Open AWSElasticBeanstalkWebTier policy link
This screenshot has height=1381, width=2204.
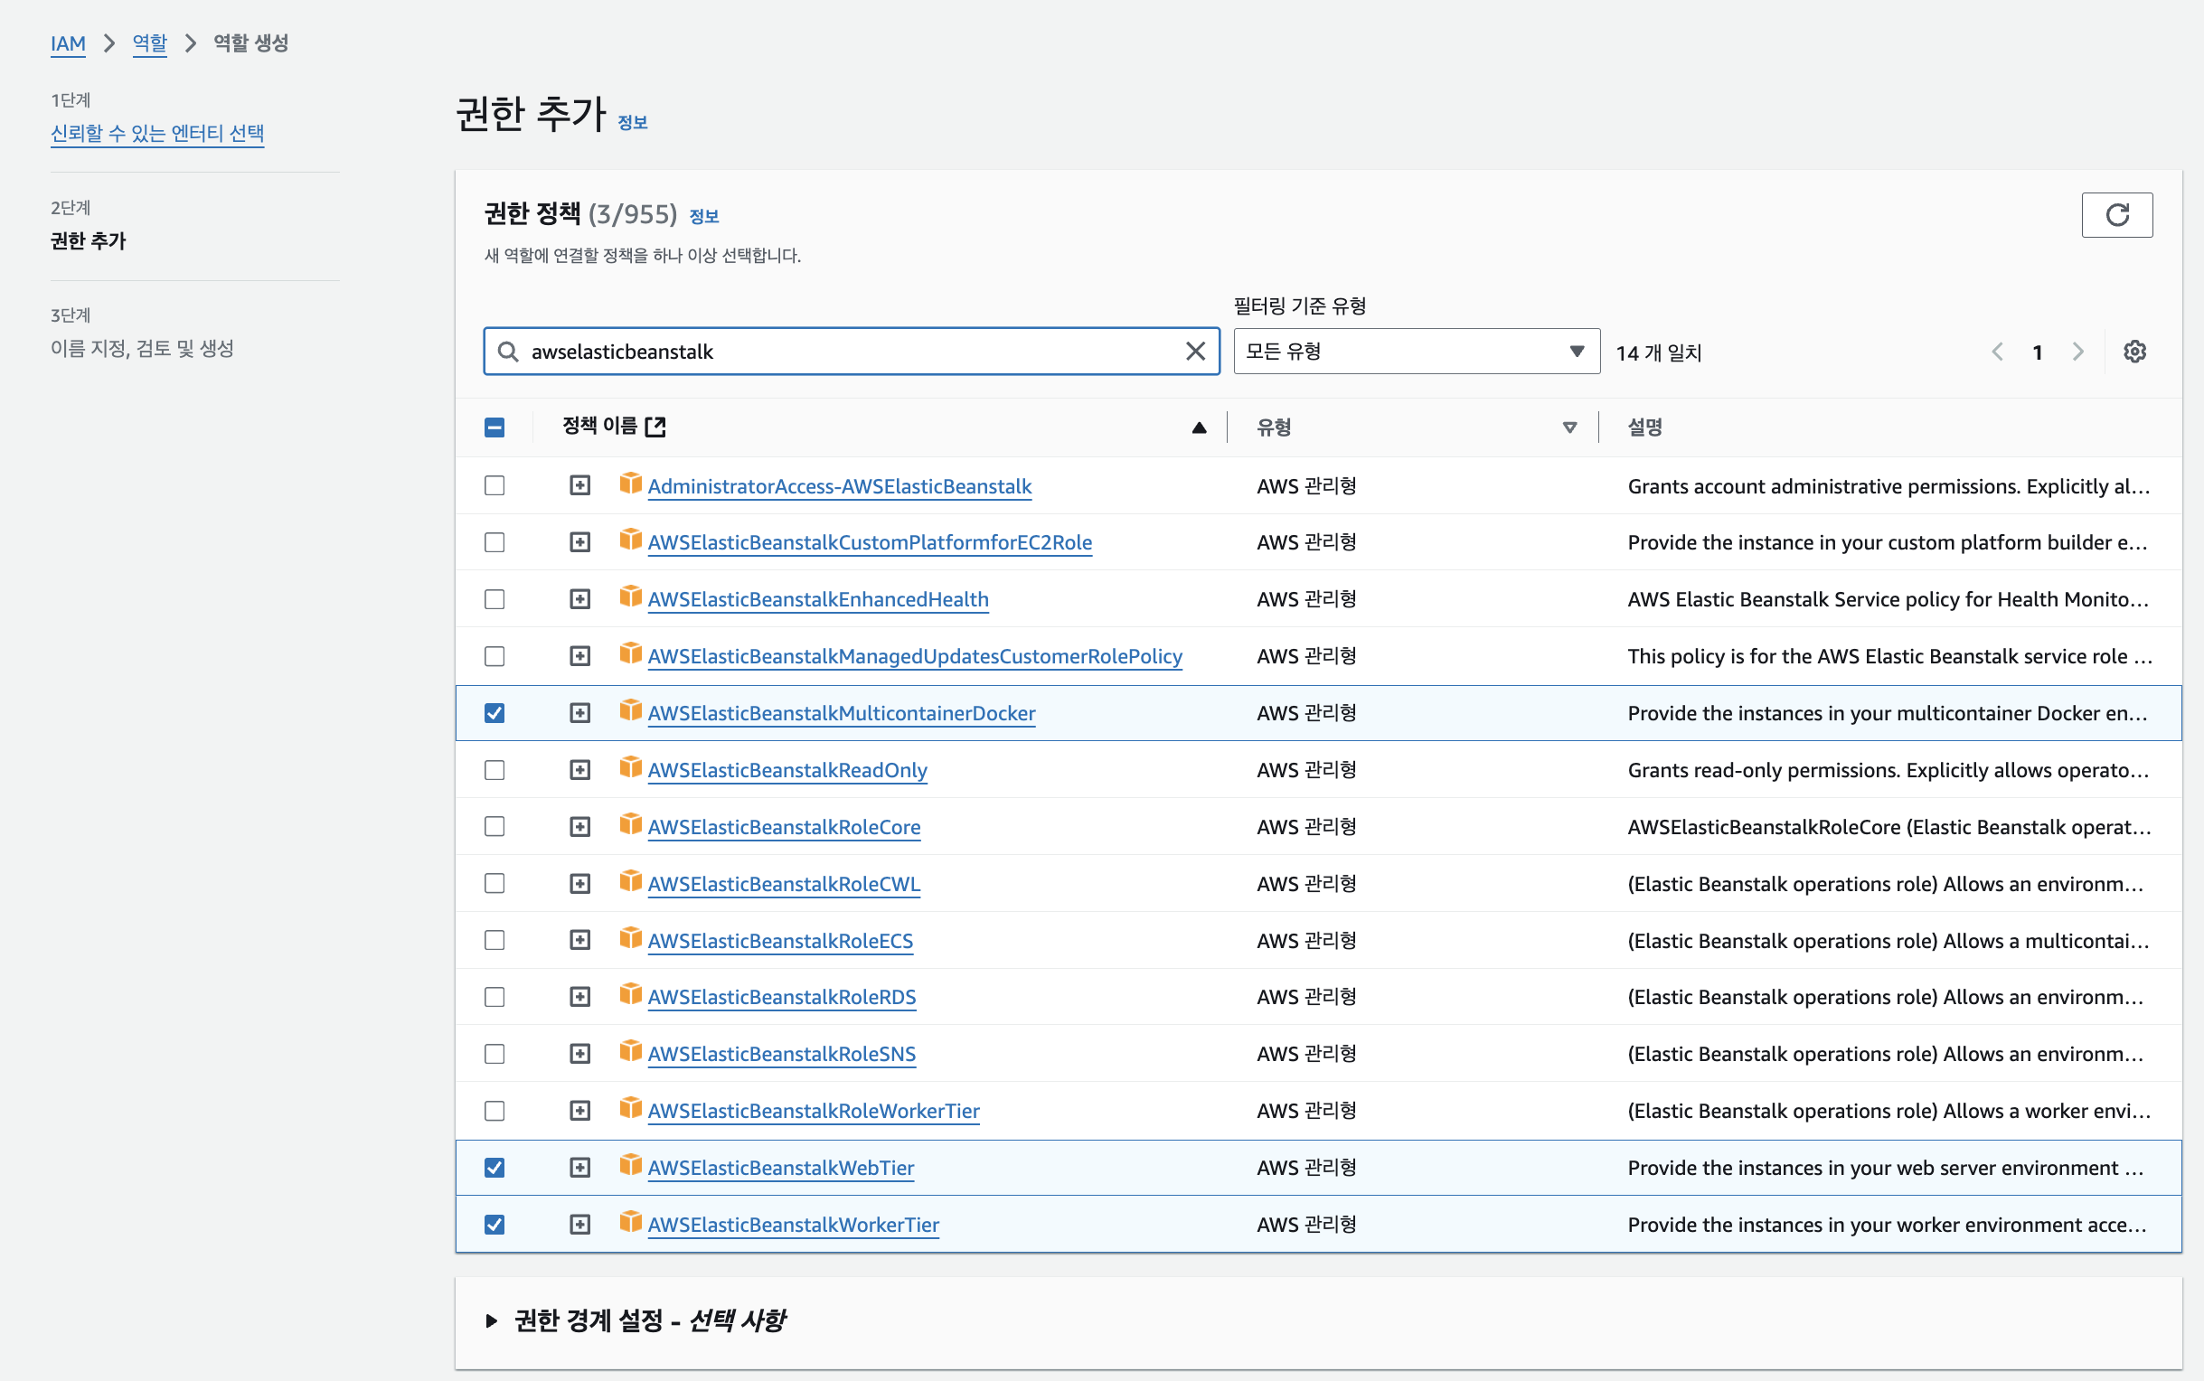[x=780, y=1168]
